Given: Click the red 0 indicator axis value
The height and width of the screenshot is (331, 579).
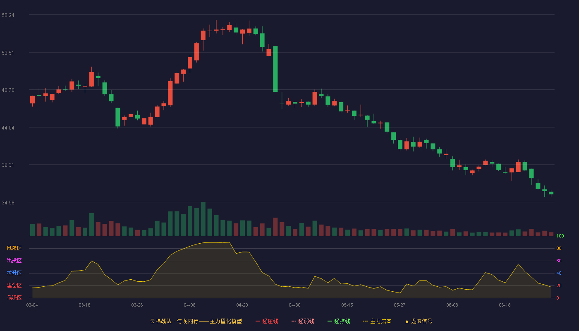Looking at the screenshot, I should [x=557, y=298].
